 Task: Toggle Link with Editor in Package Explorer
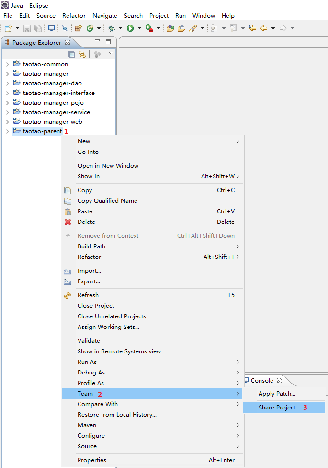coord(82,54)
